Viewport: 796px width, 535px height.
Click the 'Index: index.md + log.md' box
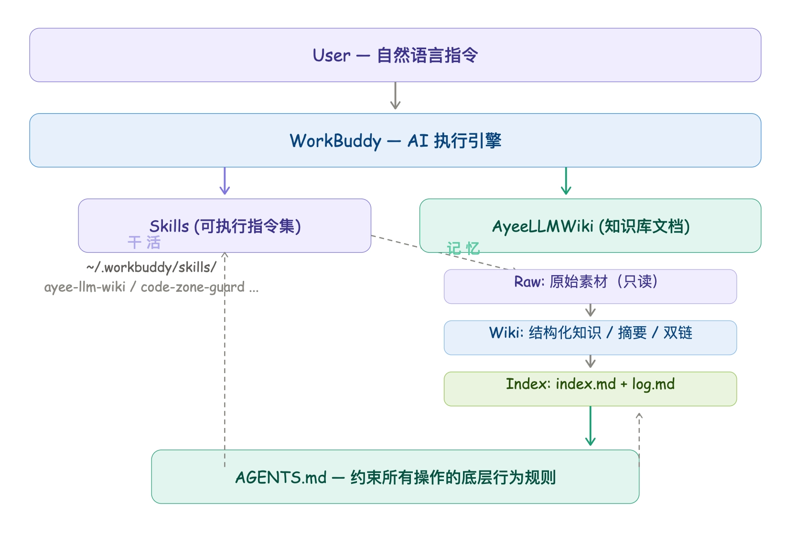pyautogui.click(x=590, y=389)
